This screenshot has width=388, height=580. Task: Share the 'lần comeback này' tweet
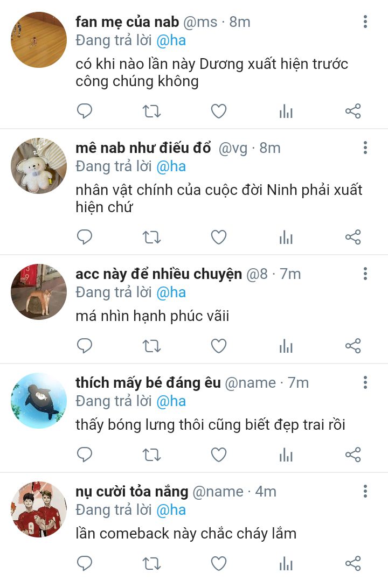(353, 563)
